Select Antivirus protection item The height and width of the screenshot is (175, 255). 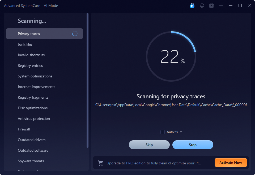(34, 119)
